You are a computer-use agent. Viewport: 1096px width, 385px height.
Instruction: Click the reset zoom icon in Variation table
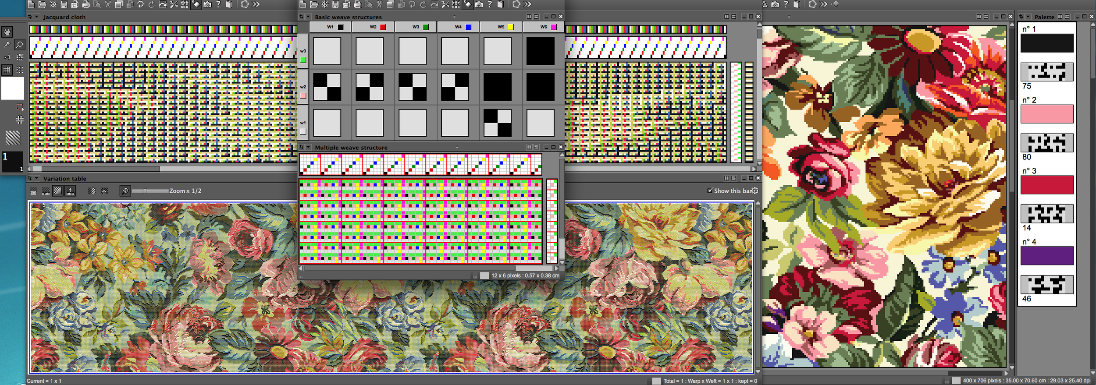(125, 191)
